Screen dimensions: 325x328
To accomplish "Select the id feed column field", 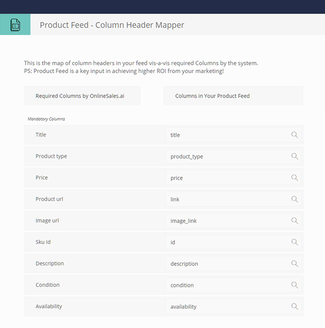I will click(233, 242).
